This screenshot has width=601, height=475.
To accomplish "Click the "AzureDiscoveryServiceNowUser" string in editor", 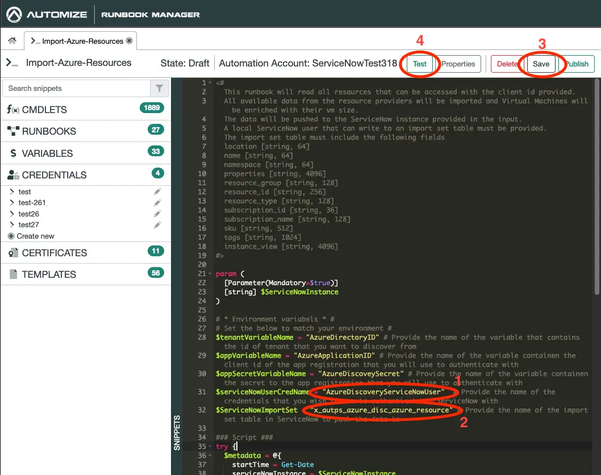I will point(383,392).
